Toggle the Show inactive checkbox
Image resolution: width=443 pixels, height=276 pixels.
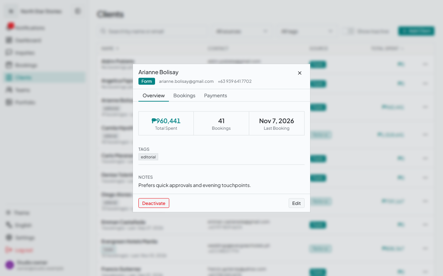coord(351,31)
